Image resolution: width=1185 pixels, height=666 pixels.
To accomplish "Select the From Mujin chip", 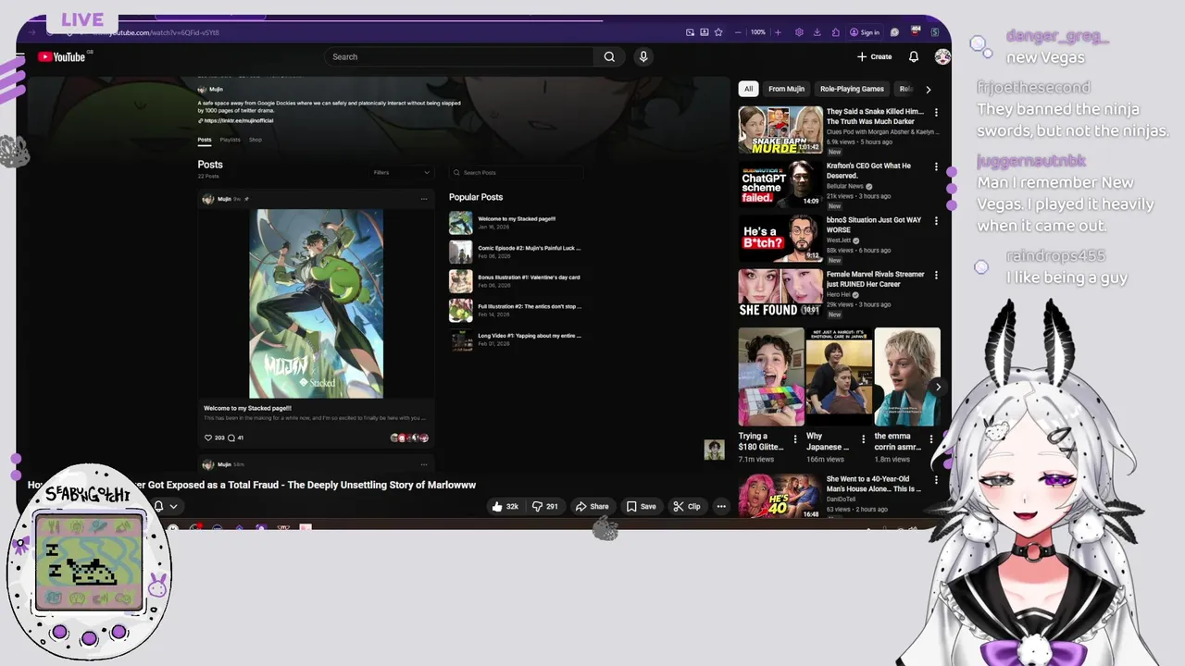I will tap(786, 89).
